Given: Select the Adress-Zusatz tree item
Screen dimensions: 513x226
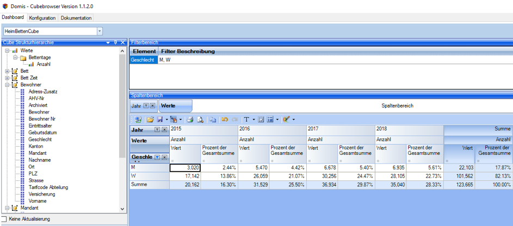Looking at the screenshot, I should pyautogui.click(x=43, y=92).
